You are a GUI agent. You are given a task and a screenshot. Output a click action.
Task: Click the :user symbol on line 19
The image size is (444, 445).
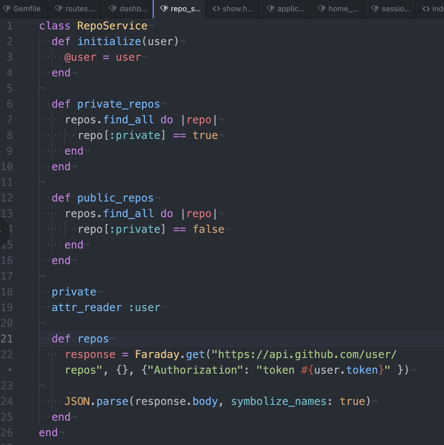coord(144,307)
